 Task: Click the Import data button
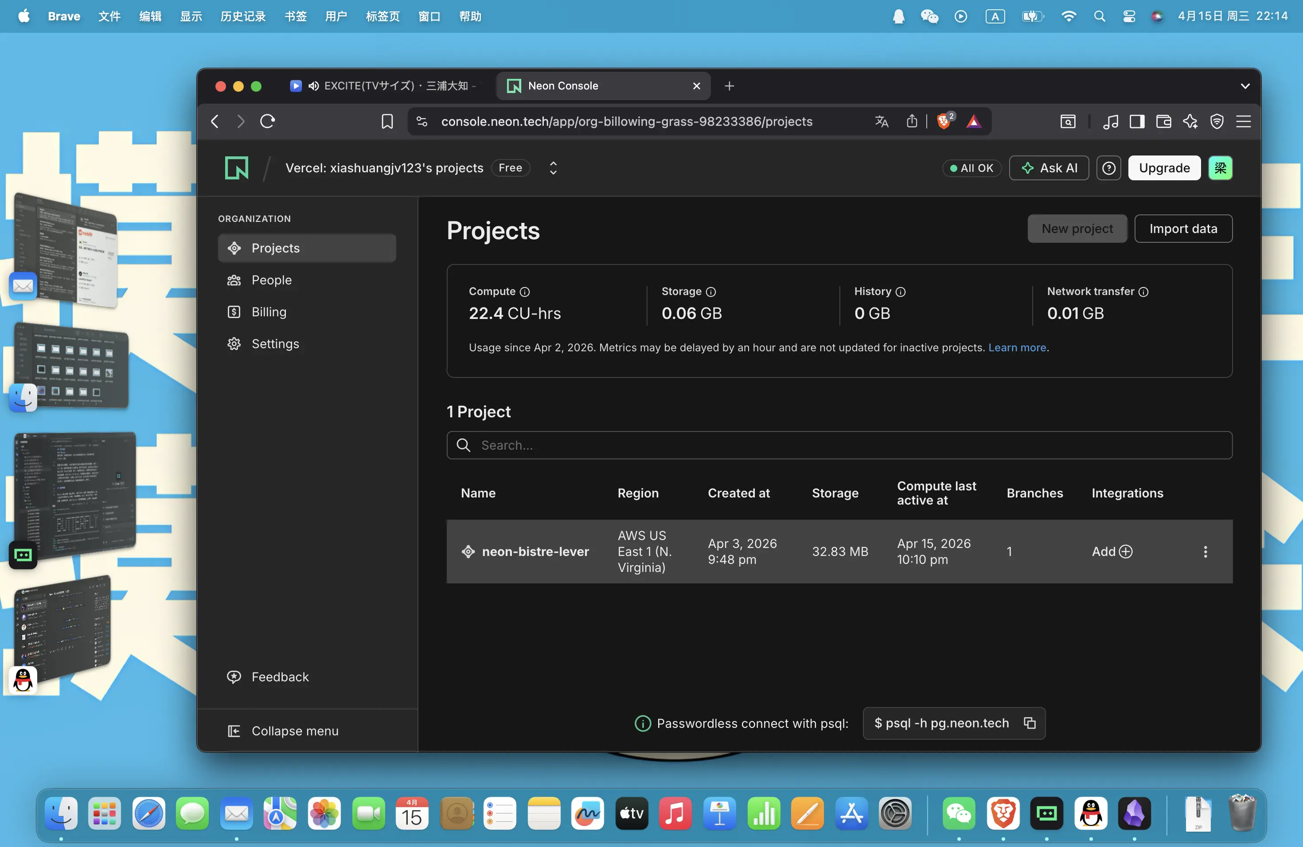pyautogui.click(x=1183, y=229)
